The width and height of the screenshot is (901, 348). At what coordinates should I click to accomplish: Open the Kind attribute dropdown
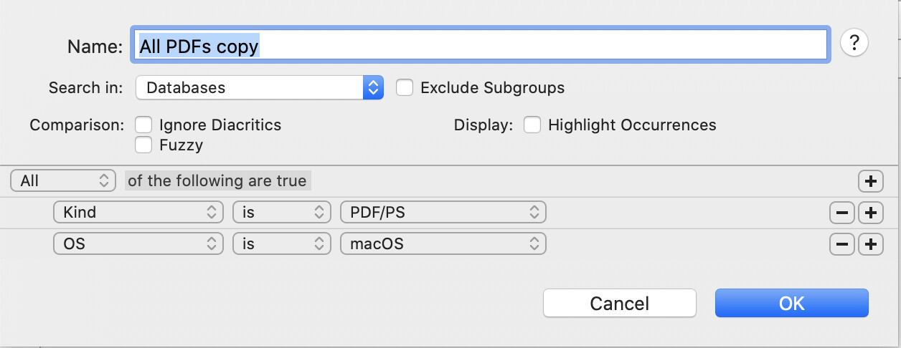click(x=138, y=213)
